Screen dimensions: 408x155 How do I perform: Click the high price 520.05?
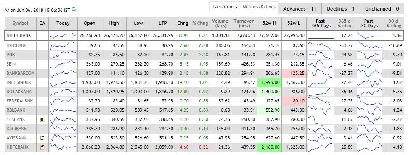point(118,110)
